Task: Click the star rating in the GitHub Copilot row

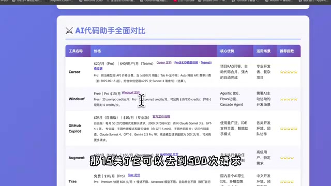Action: coord(289,129)
